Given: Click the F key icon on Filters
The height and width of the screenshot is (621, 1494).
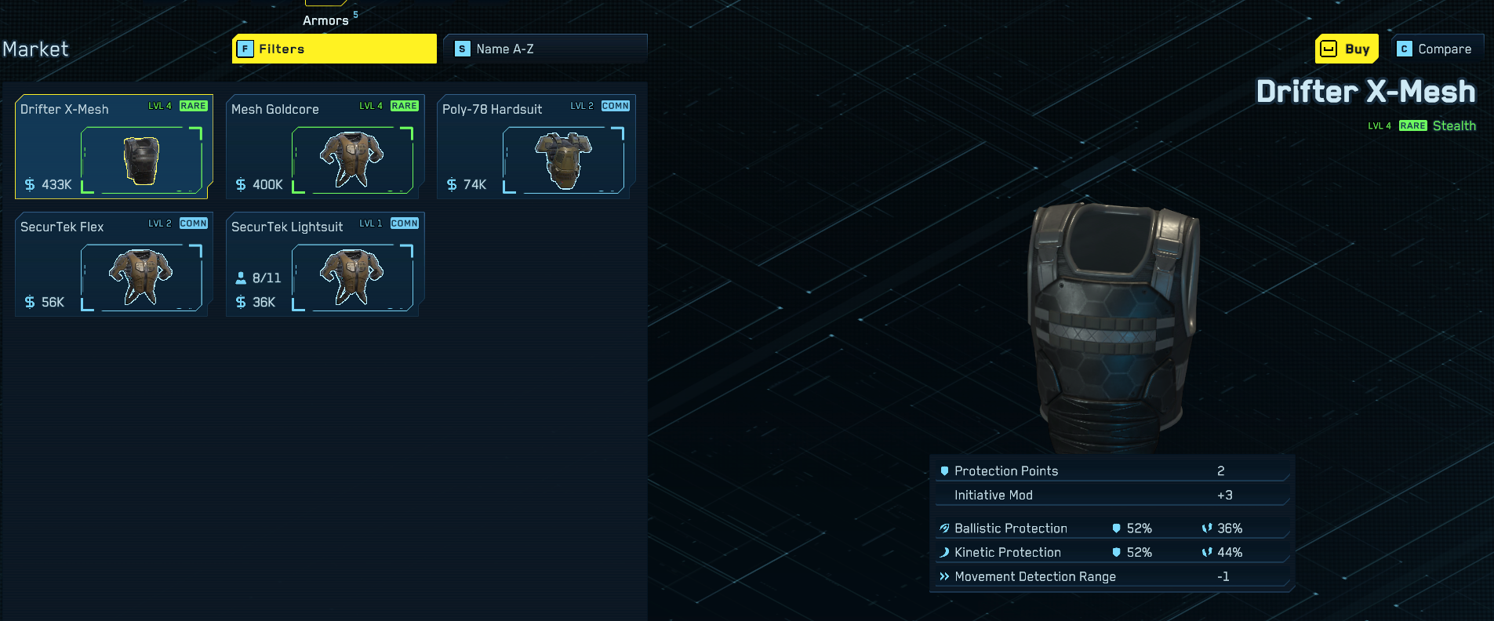Looking at the screenshot, I should [x=245, y=49].
